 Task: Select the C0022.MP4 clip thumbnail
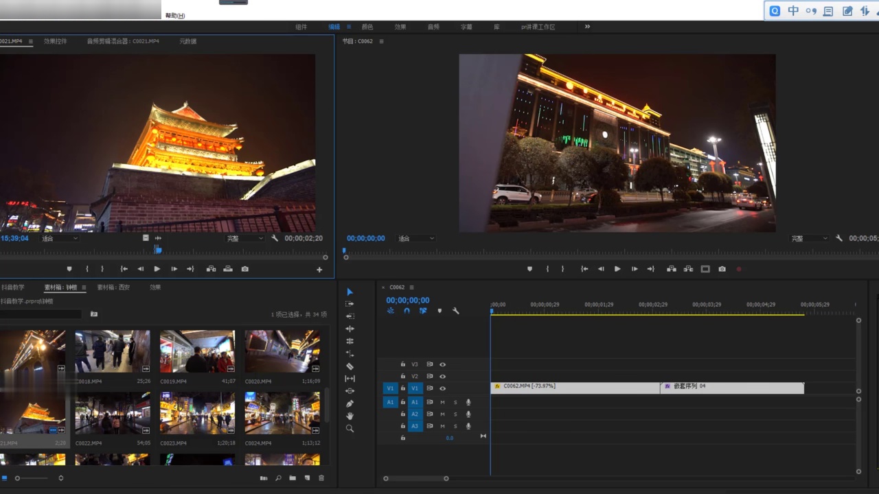click(x=113, y=414)
